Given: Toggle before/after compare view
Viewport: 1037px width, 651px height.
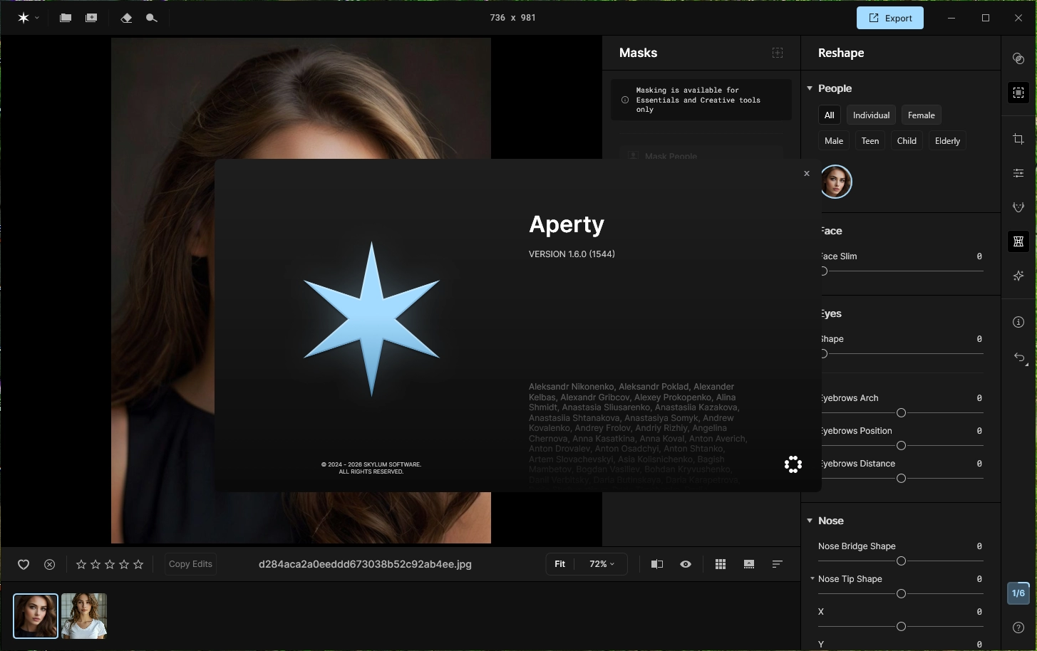Looking at the screenshot, I should 657,564.
